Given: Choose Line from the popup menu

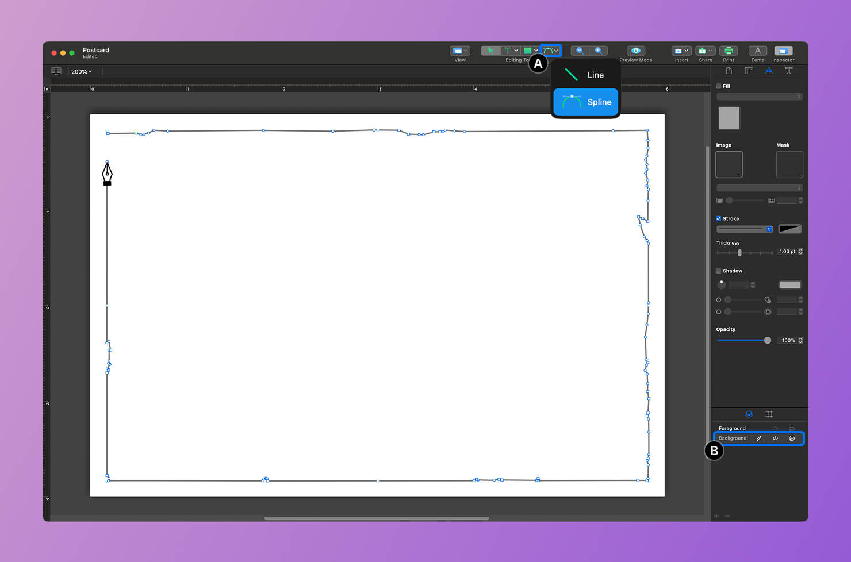Looking at the screenshot, I should point(585,74).
